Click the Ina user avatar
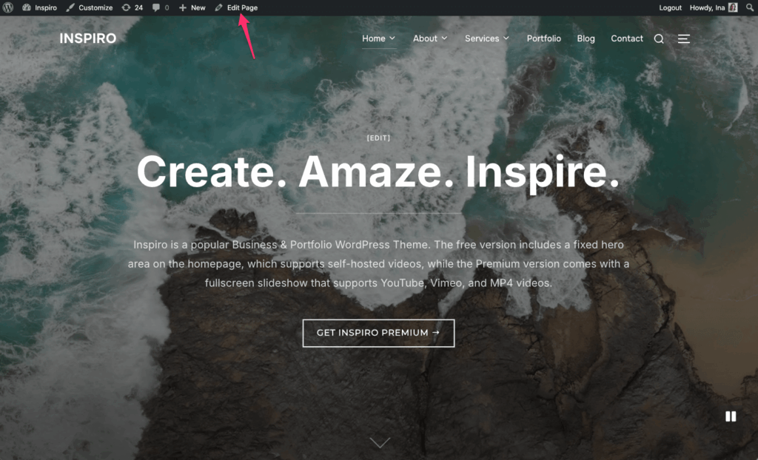Image resolution: width=758 pixels, height=460 pixels. pos(733,7)
